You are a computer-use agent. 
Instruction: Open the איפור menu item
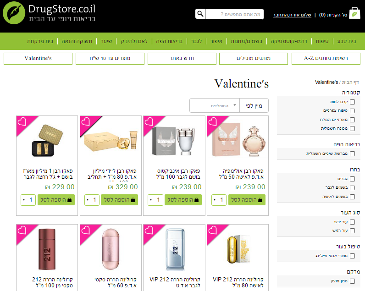click(216, 41)
